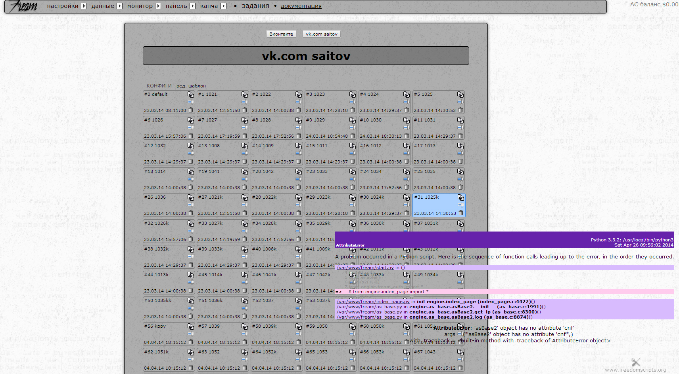Copy config #1 1021 using its copy icon
Screen dimensions: 679x374
coord(245,95)
